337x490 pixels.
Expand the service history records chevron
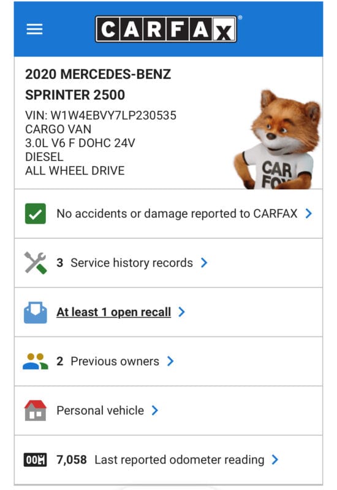(x=204, y=263)
